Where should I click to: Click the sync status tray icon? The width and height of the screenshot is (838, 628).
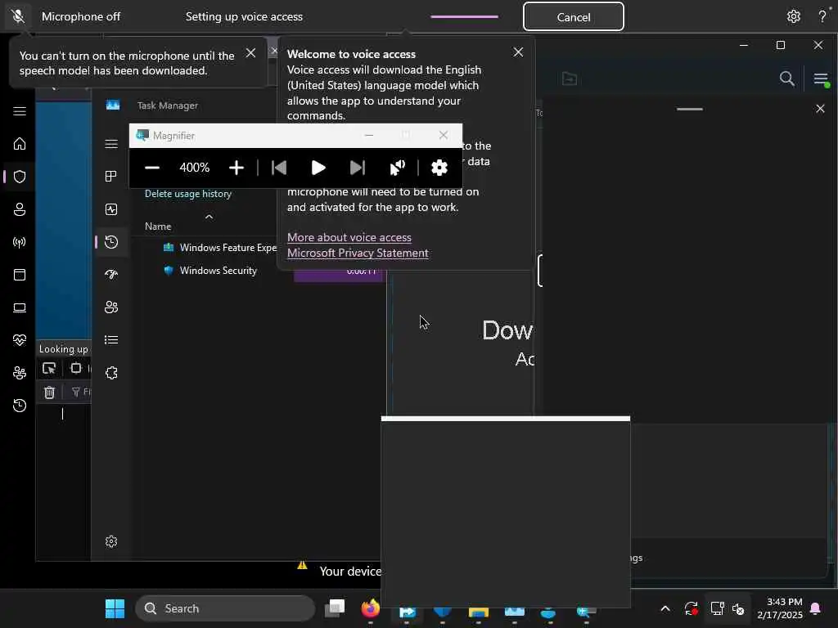(x=691, y=608)
